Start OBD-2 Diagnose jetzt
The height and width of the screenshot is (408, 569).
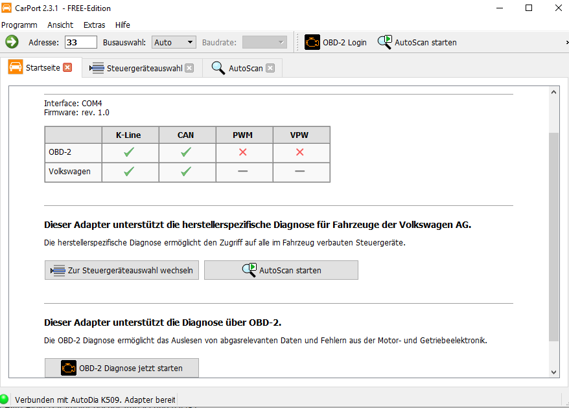tap(122, 368)
